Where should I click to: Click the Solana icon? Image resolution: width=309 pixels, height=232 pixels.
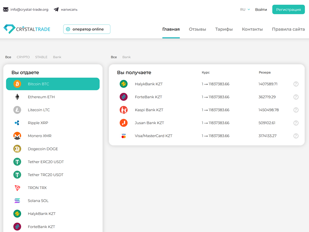(17, 201)
